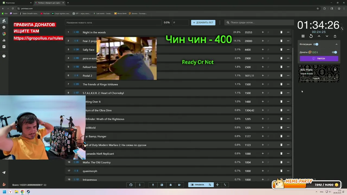Switch to Игрополиус browser tab
Viewport: 347px width, 195px height.
point(17,3)
